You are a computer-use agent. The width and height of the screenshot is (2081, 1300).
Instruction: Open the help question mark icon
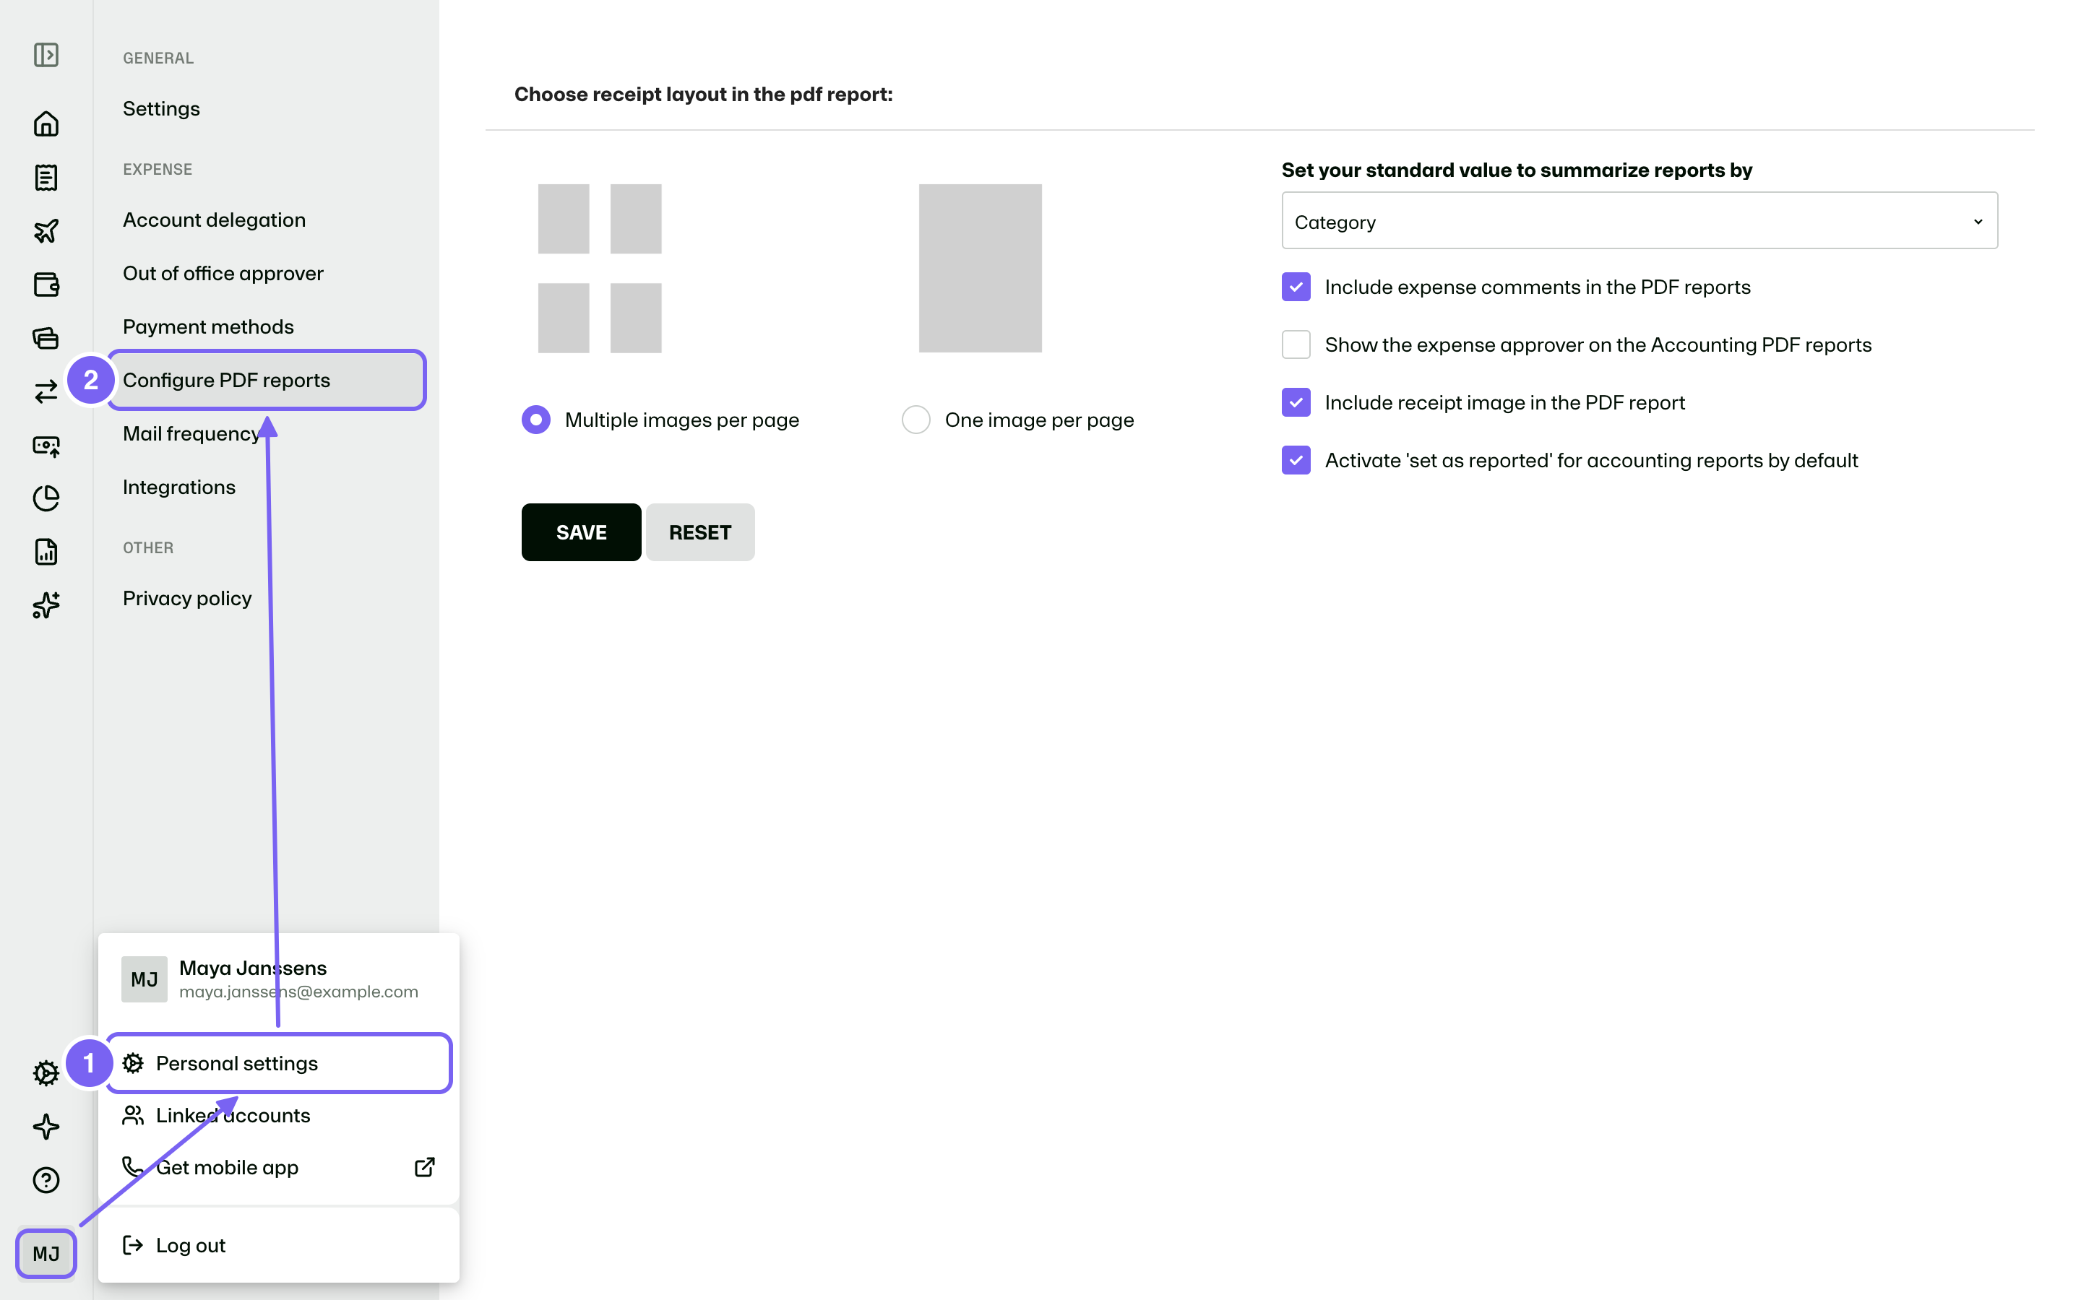click(x=46, y=1179)
